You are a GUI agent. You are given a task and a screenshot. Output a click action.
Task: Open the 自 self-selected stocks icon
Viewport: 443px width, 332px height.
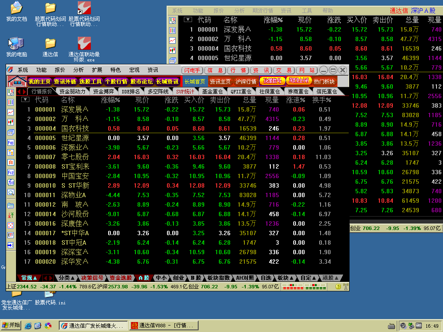(11, 163)
